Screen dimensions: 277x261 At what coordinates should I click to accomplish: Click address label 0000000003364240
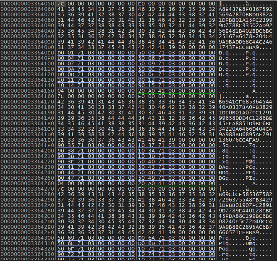27,173
